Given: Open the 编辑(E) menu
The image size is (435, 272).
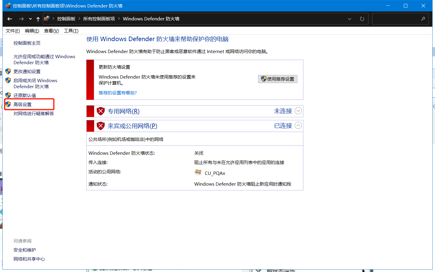Looking at the screenshot, I should 32,31.
